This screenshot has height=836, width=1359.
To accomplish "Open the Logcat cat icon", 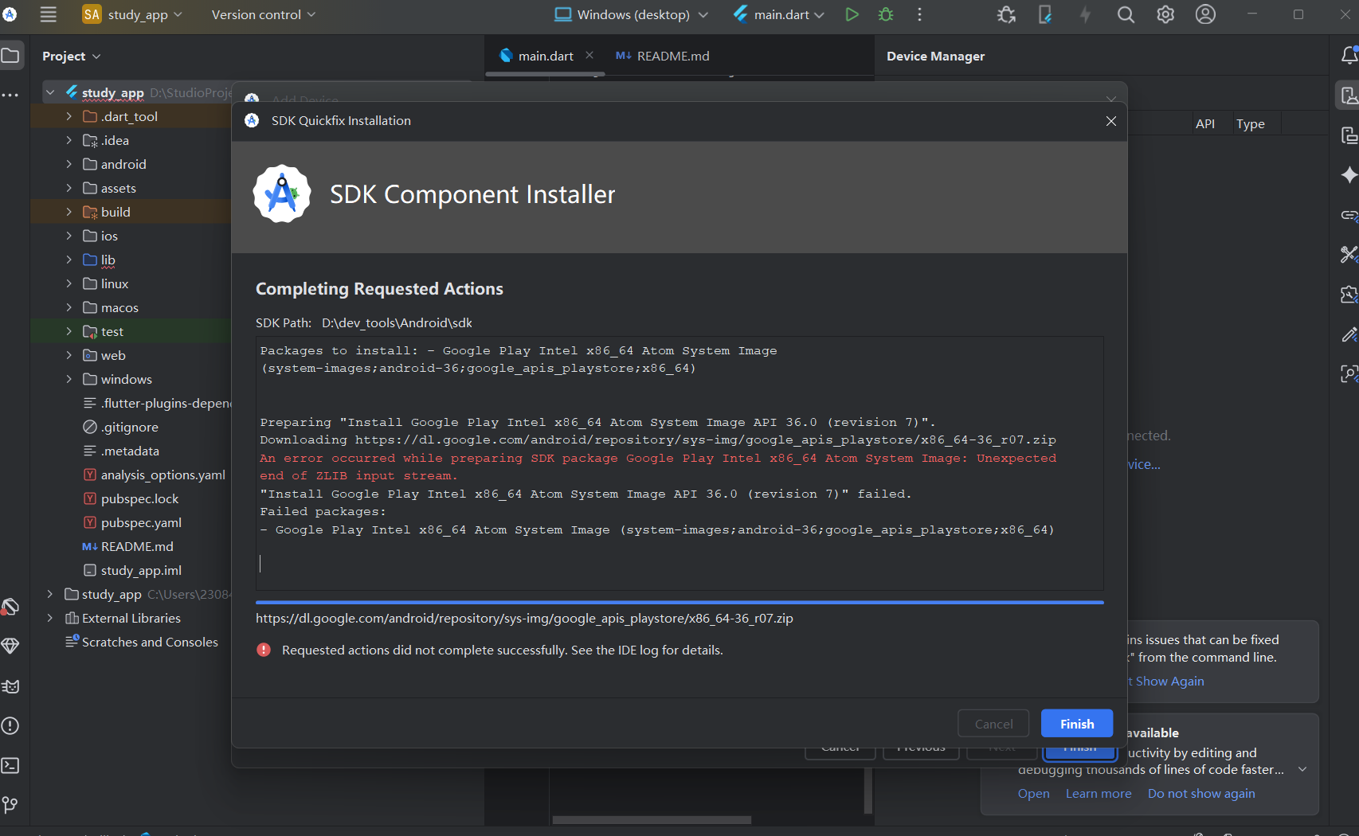I will click(10, 686).
